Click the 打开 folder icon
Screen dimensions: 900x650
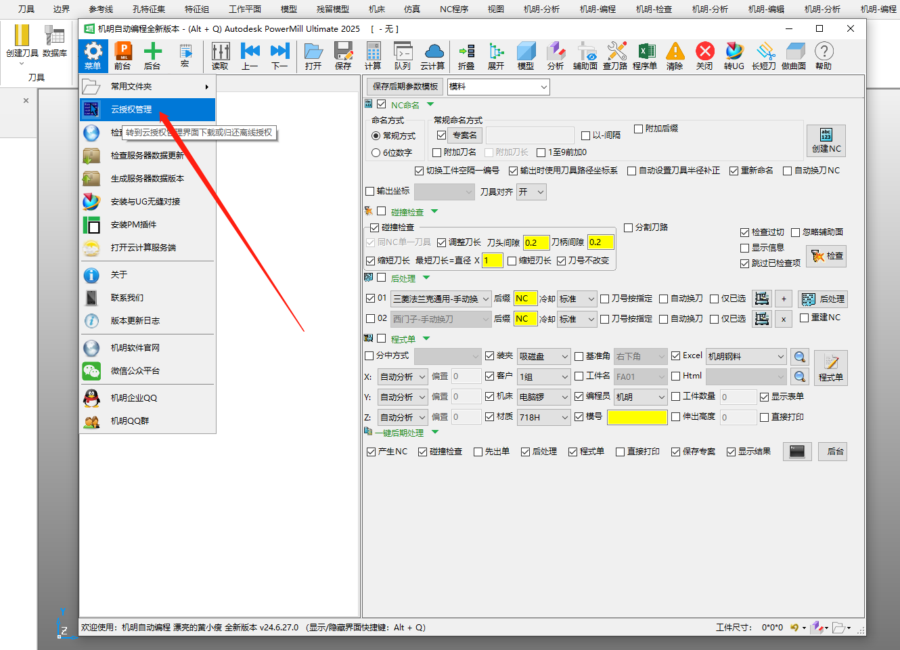tap(313, 56)
